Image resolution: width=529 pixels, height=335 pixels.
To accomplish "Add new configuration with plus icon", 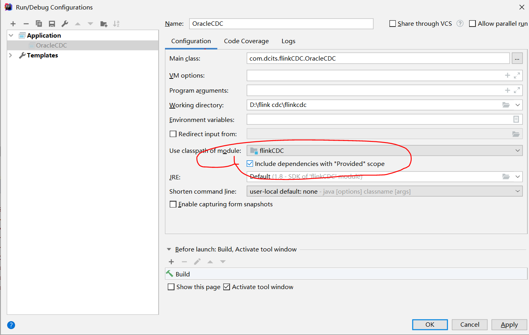I will click(x=13, y=24).
